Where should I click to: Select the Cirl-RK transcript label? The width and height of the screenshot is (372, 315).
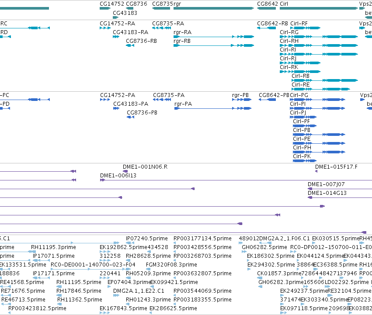(289, 67)
